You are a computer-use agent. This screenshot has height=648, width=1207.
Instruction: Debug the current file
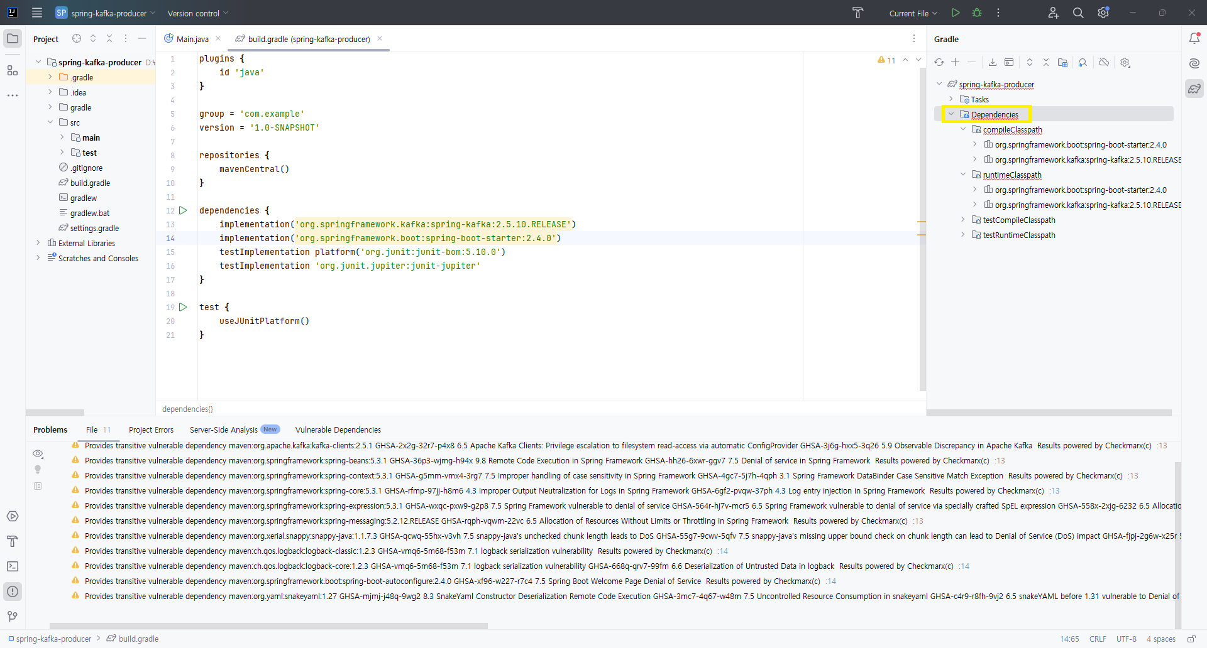(x=977, y=13)
